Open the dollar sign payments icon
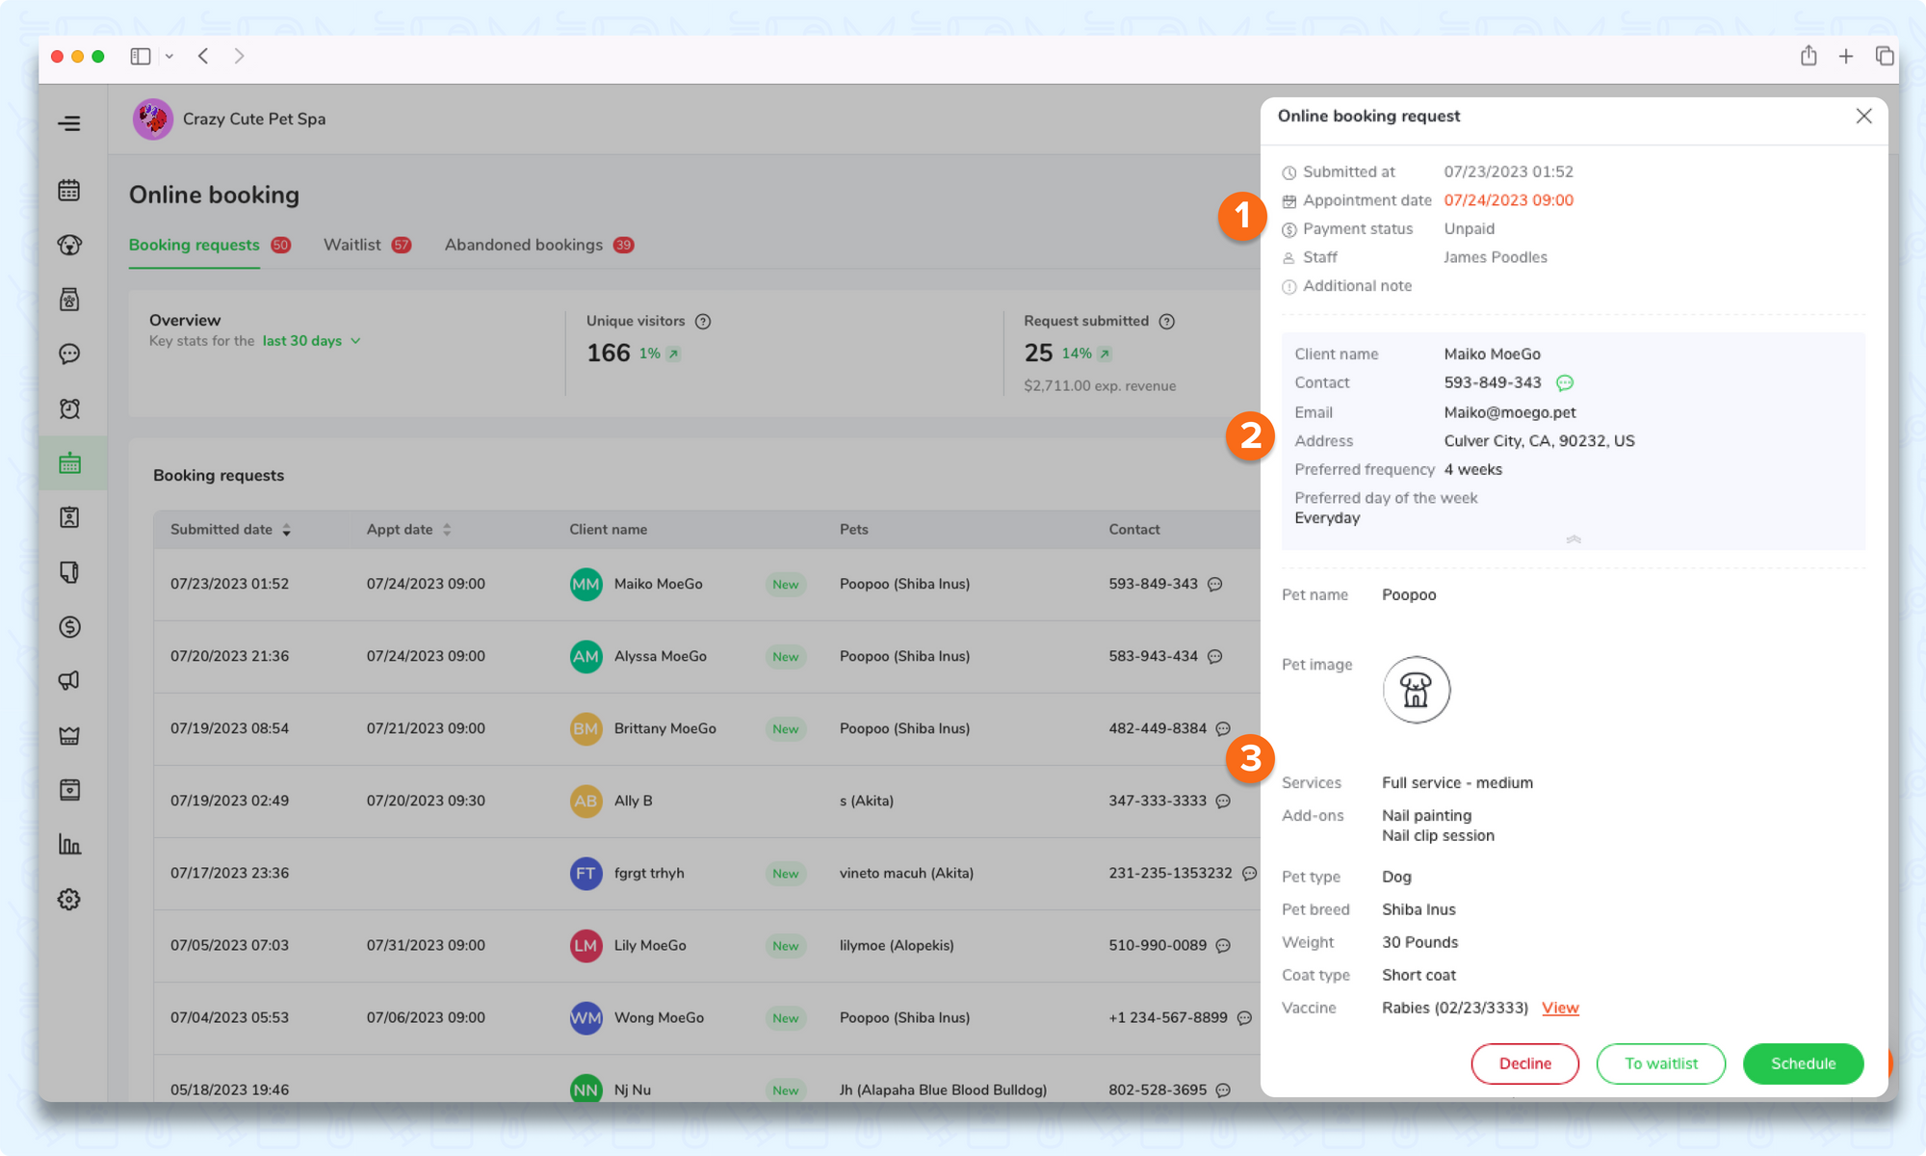 [68, 627]
